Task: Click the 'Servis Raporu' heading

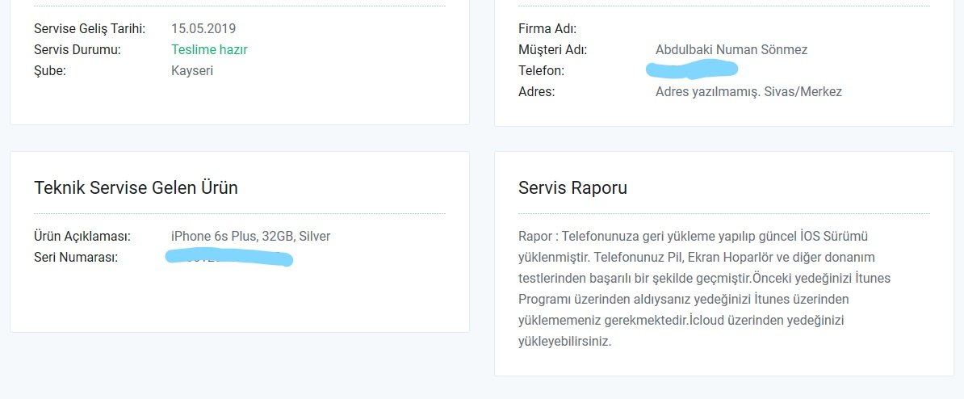Action: [572, 188]
